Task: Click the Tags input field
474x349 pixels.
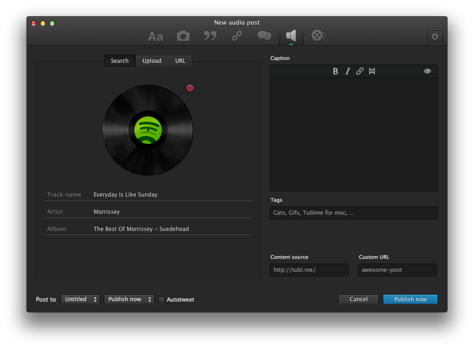Action: (354, 213)
